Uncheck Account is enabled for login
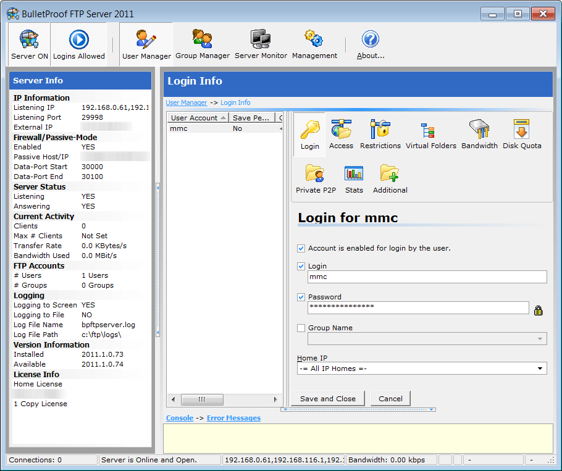The height and width of the screenshot is (471, 562). pos(301,248)
